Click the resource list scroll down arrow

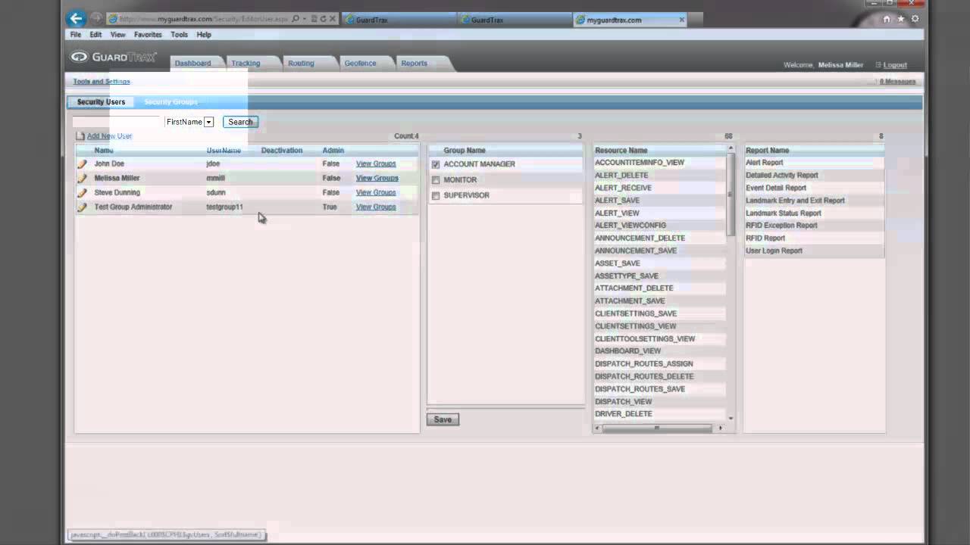[731, 419]
